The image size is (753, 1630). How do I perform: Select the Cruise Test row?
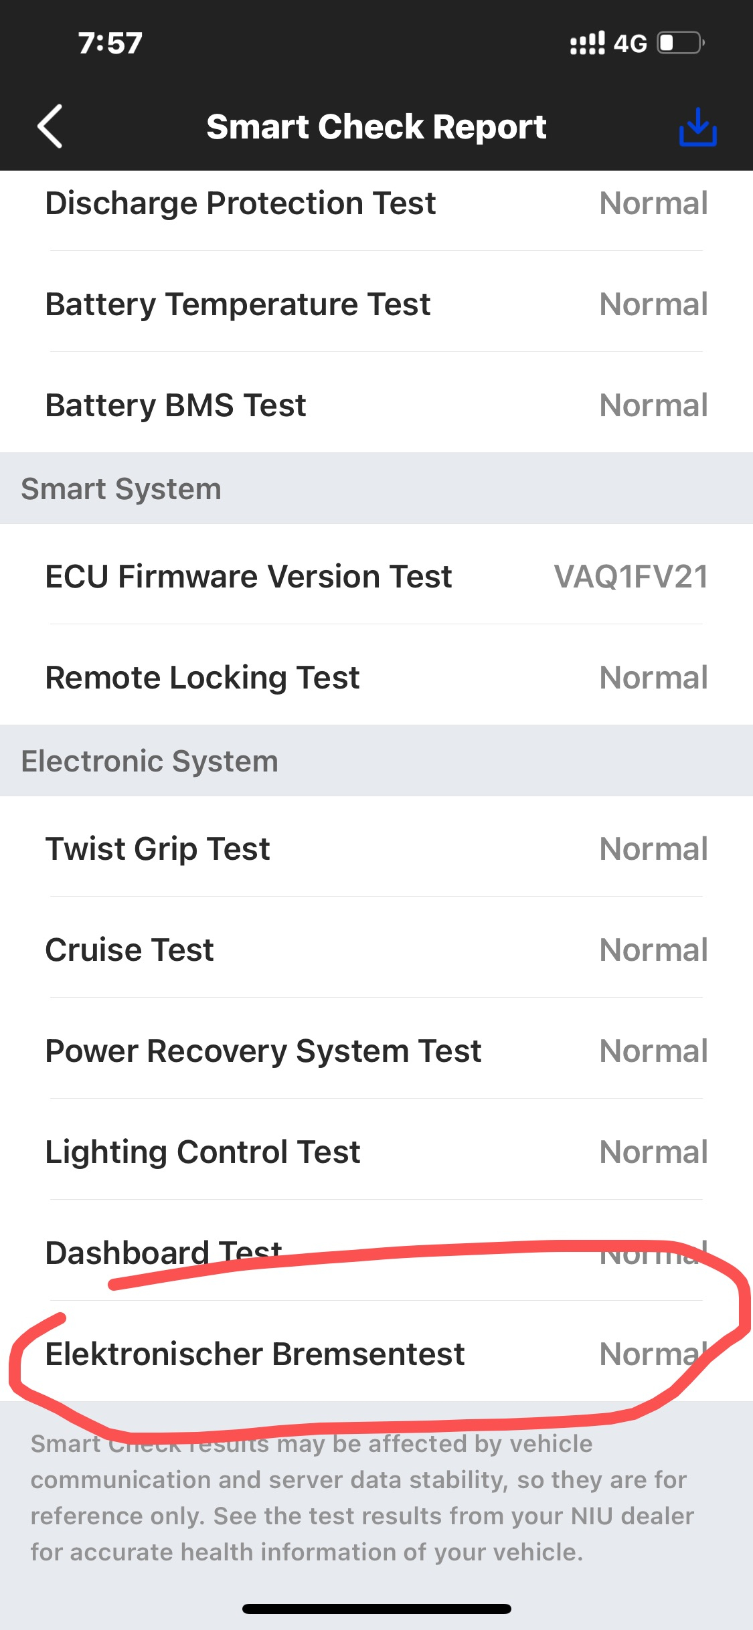click(376, 950)
